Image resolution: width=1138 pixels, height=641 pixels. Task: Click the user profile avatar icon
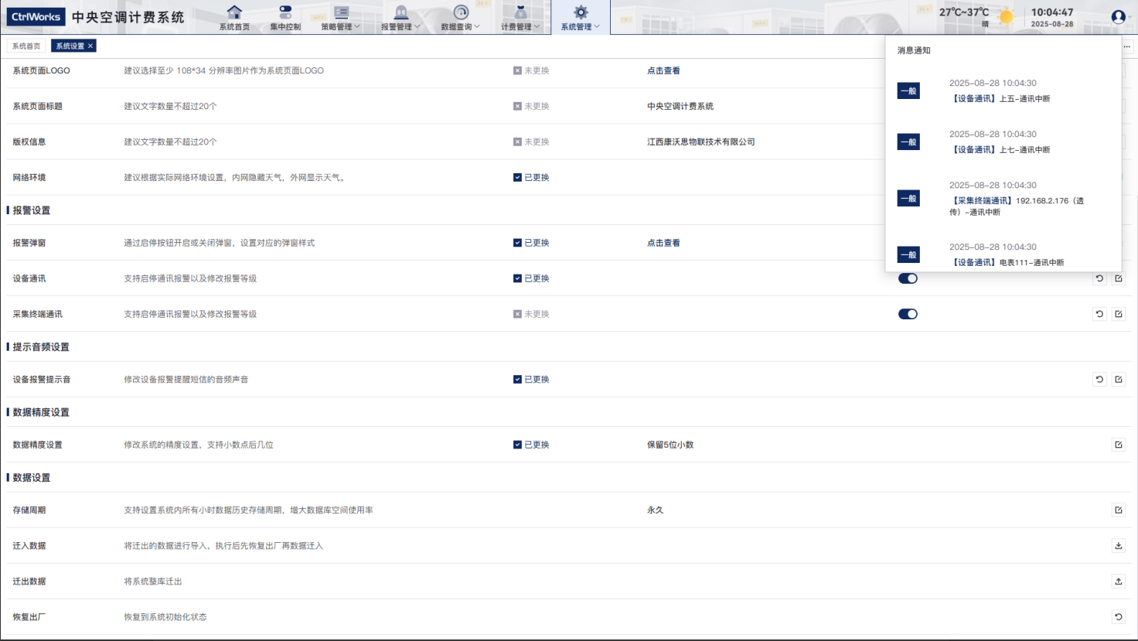[1118, 17]
